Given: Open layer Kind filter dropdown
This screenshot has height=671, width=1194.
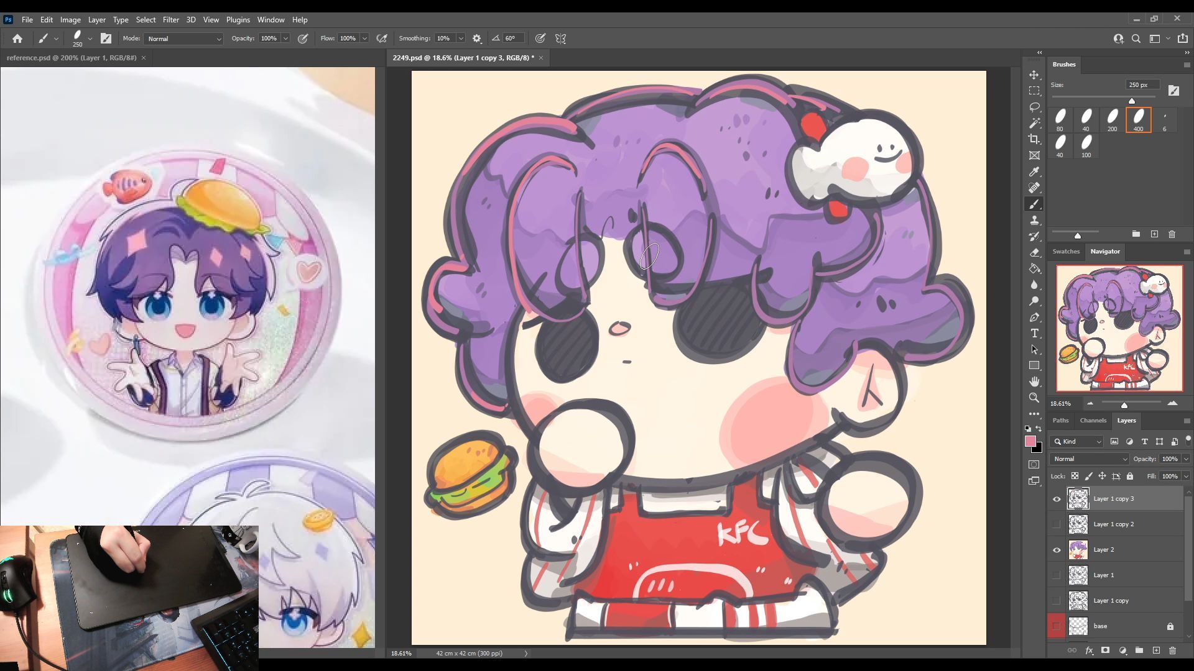Looking at the screenshot, I should pyautogui.click(x=1076, y=442).
